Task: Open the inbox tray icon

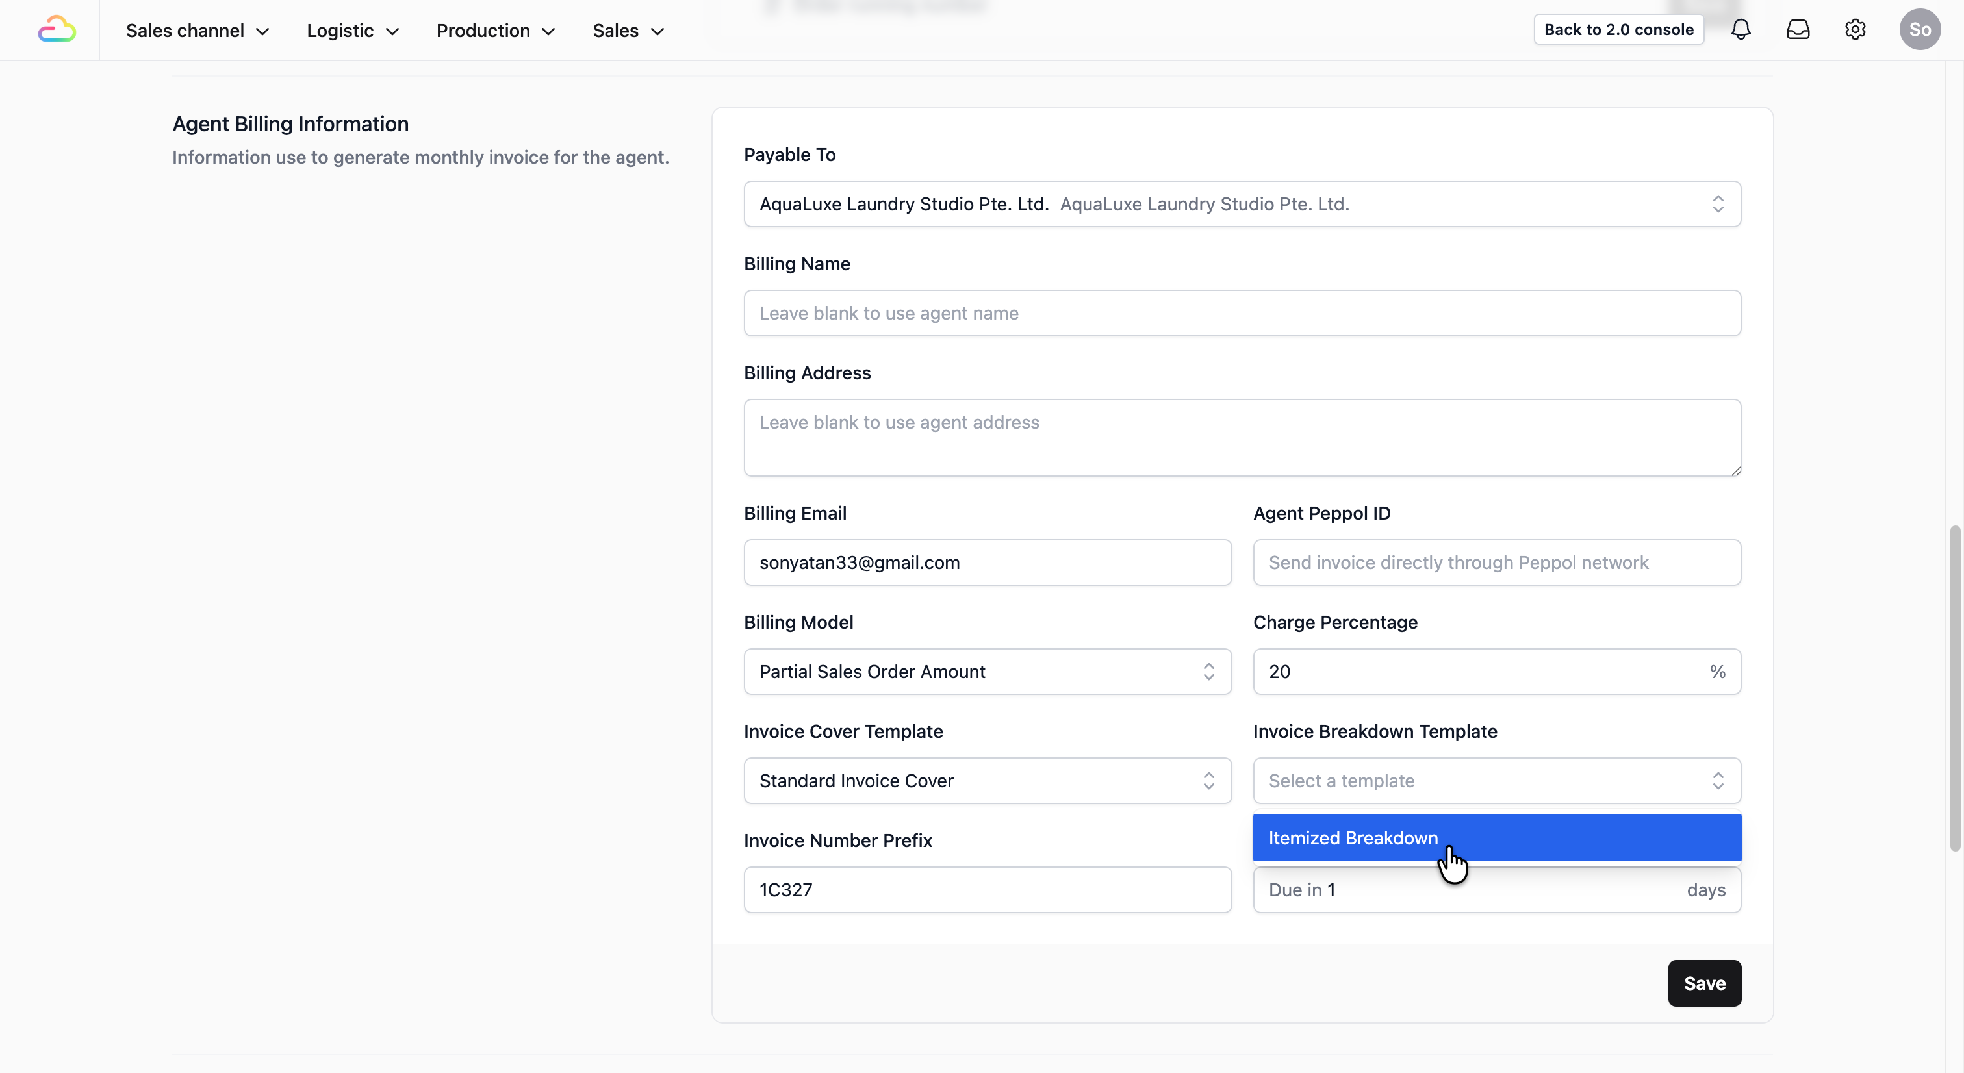Action: coord(1798,30)
